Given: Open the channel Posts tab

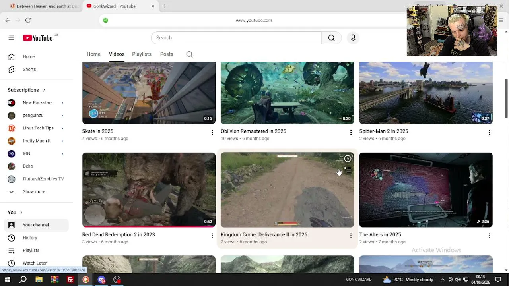Looking at the screenshot, I should (x=167, y=54).
